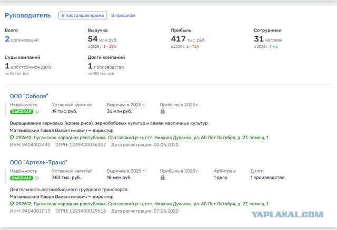Click the '1 производство' debts summary at top
This screenshot has height=230, width=337.
coord(106,66)
